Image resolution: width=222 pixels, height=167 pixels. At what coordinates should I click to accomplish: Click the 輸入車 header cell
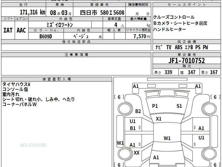114,30
